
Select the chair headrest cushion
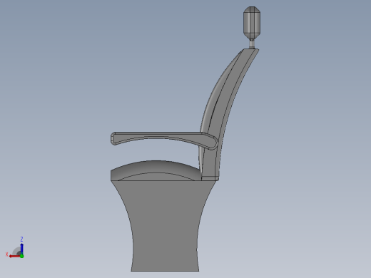(x=252, y=22)
